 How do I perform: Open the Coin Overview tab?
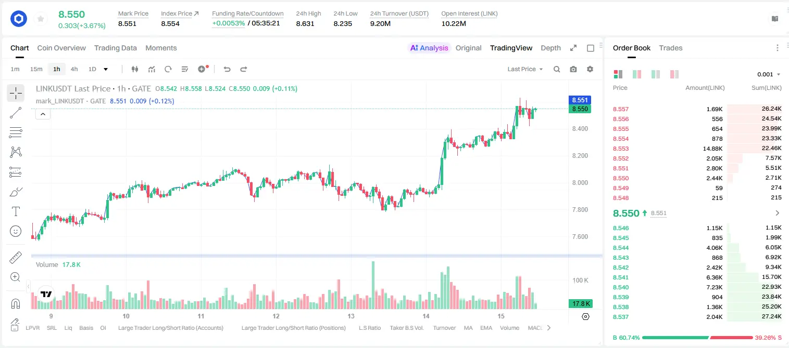[61, 48]
